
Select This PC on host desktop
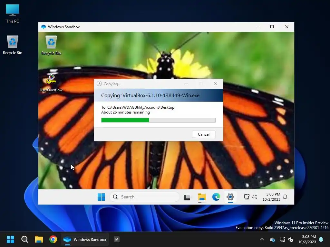click(x=13, y=14)
